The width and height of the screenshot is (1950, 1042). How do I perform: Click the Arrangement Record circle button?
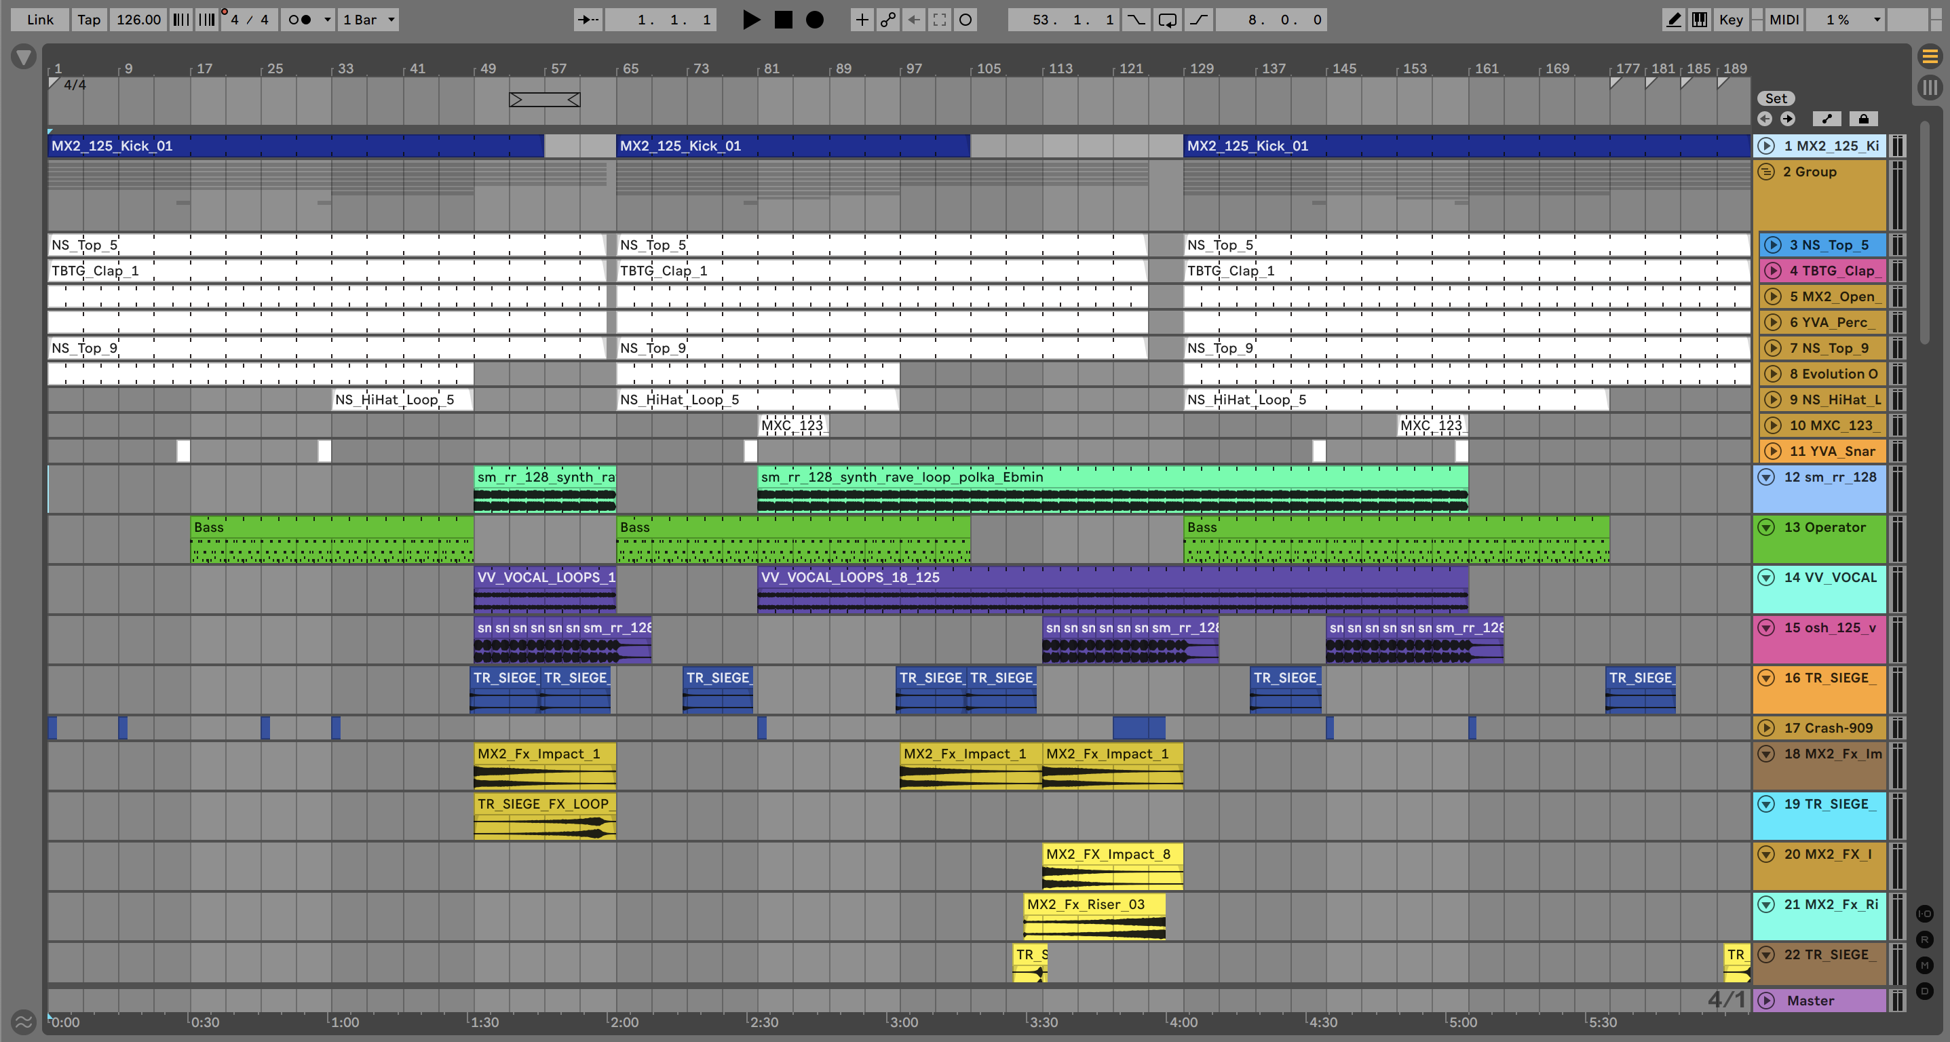click(814, 20)
